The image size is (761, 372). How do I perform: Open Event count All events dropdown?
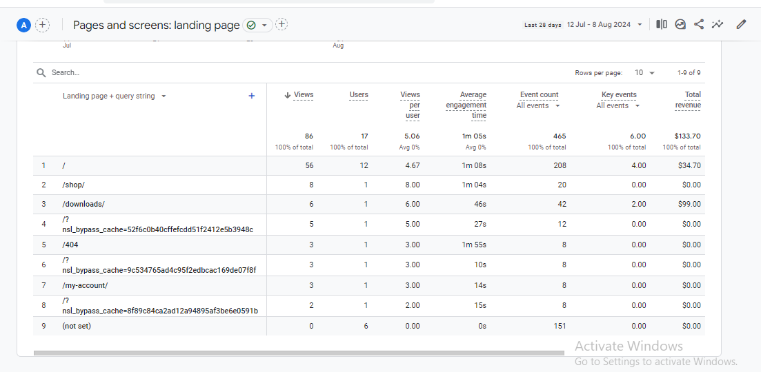537,105
